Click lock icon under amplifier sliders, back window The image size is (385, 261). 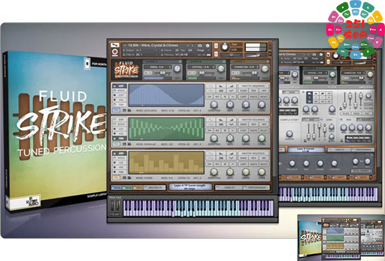click(x=341, y=109)
